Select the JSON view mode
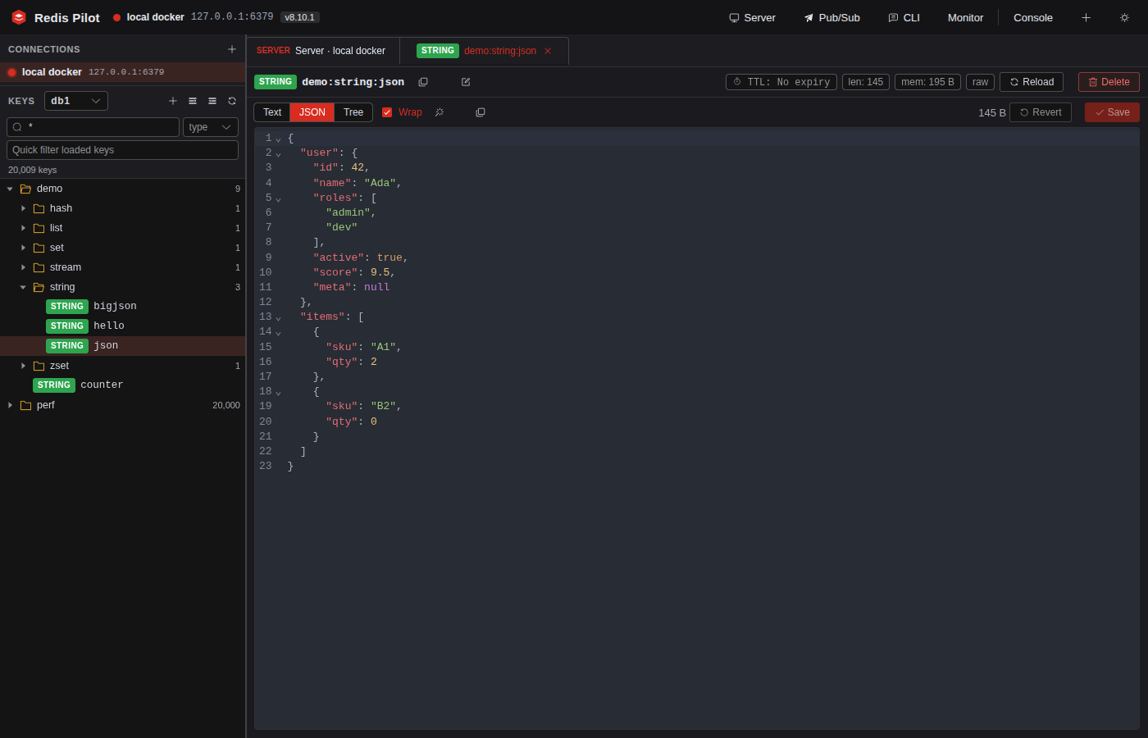Image resolution: width=1148 pixels, height=738 pixels. tap(312, 112)
